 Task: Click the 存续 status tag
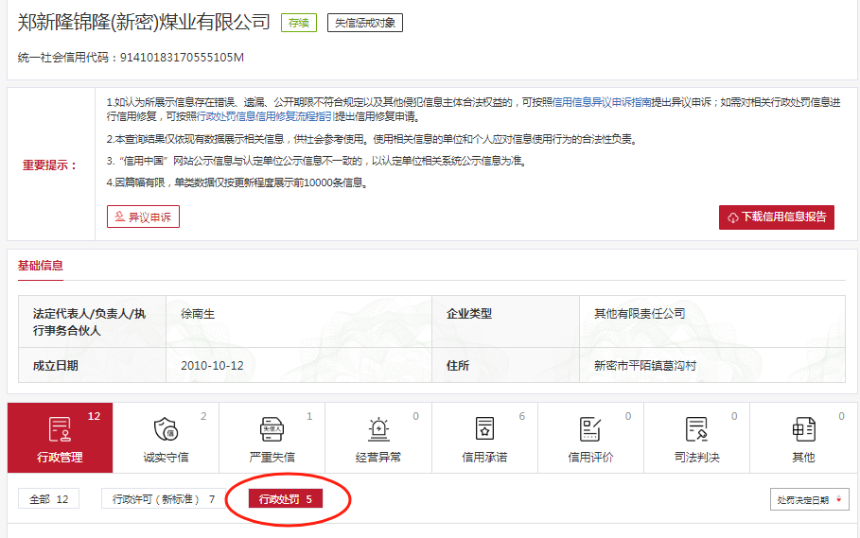click(x=298, y=23)
